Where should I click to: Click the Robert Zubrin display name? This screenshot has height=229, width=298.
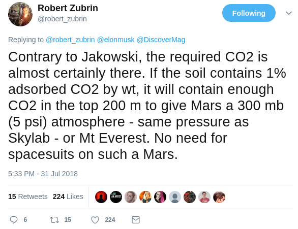click(68, 8)
